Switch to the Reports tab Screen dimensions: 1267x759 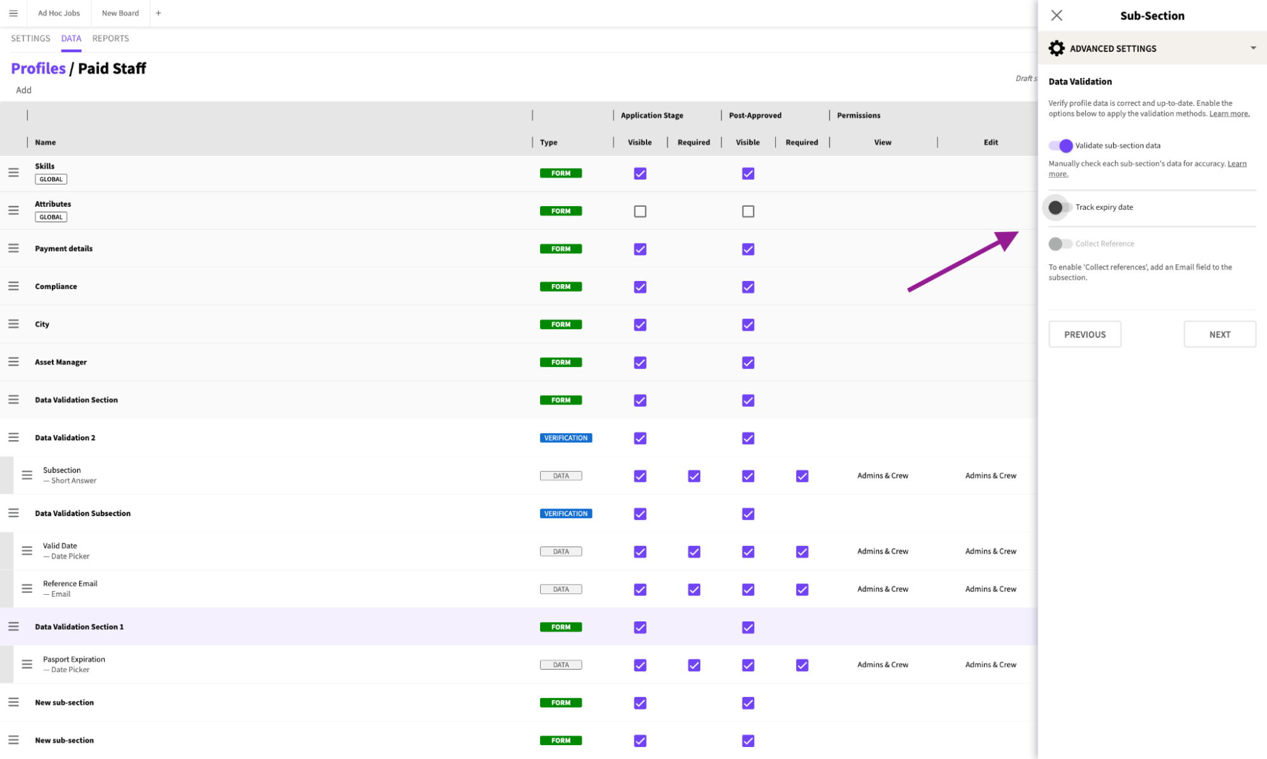[x=110, y=39]
